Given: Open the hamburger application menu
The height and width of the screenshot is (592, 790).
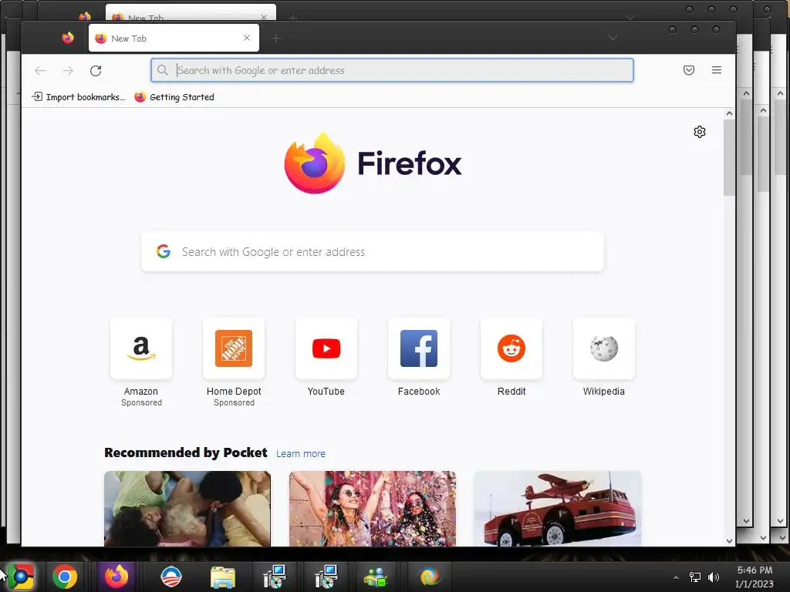Looking at the screenshot, I should point(717,70).
